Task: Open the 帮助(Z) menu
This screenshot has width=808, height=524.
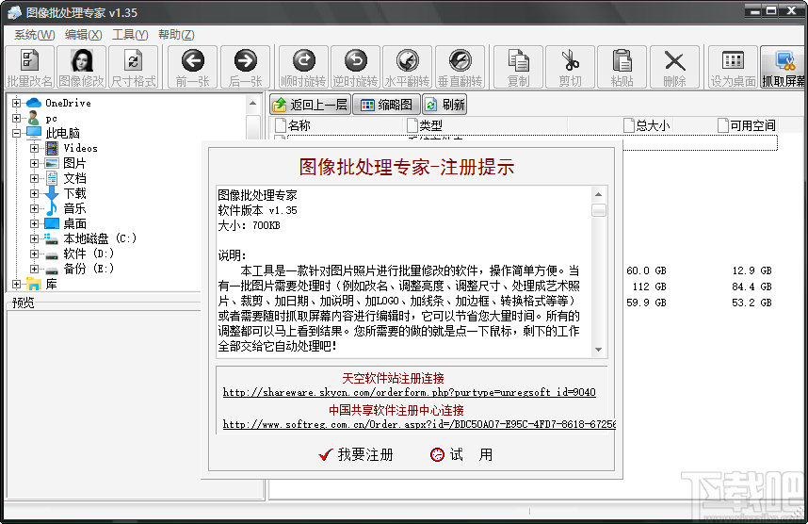Action: coord(176,35)
